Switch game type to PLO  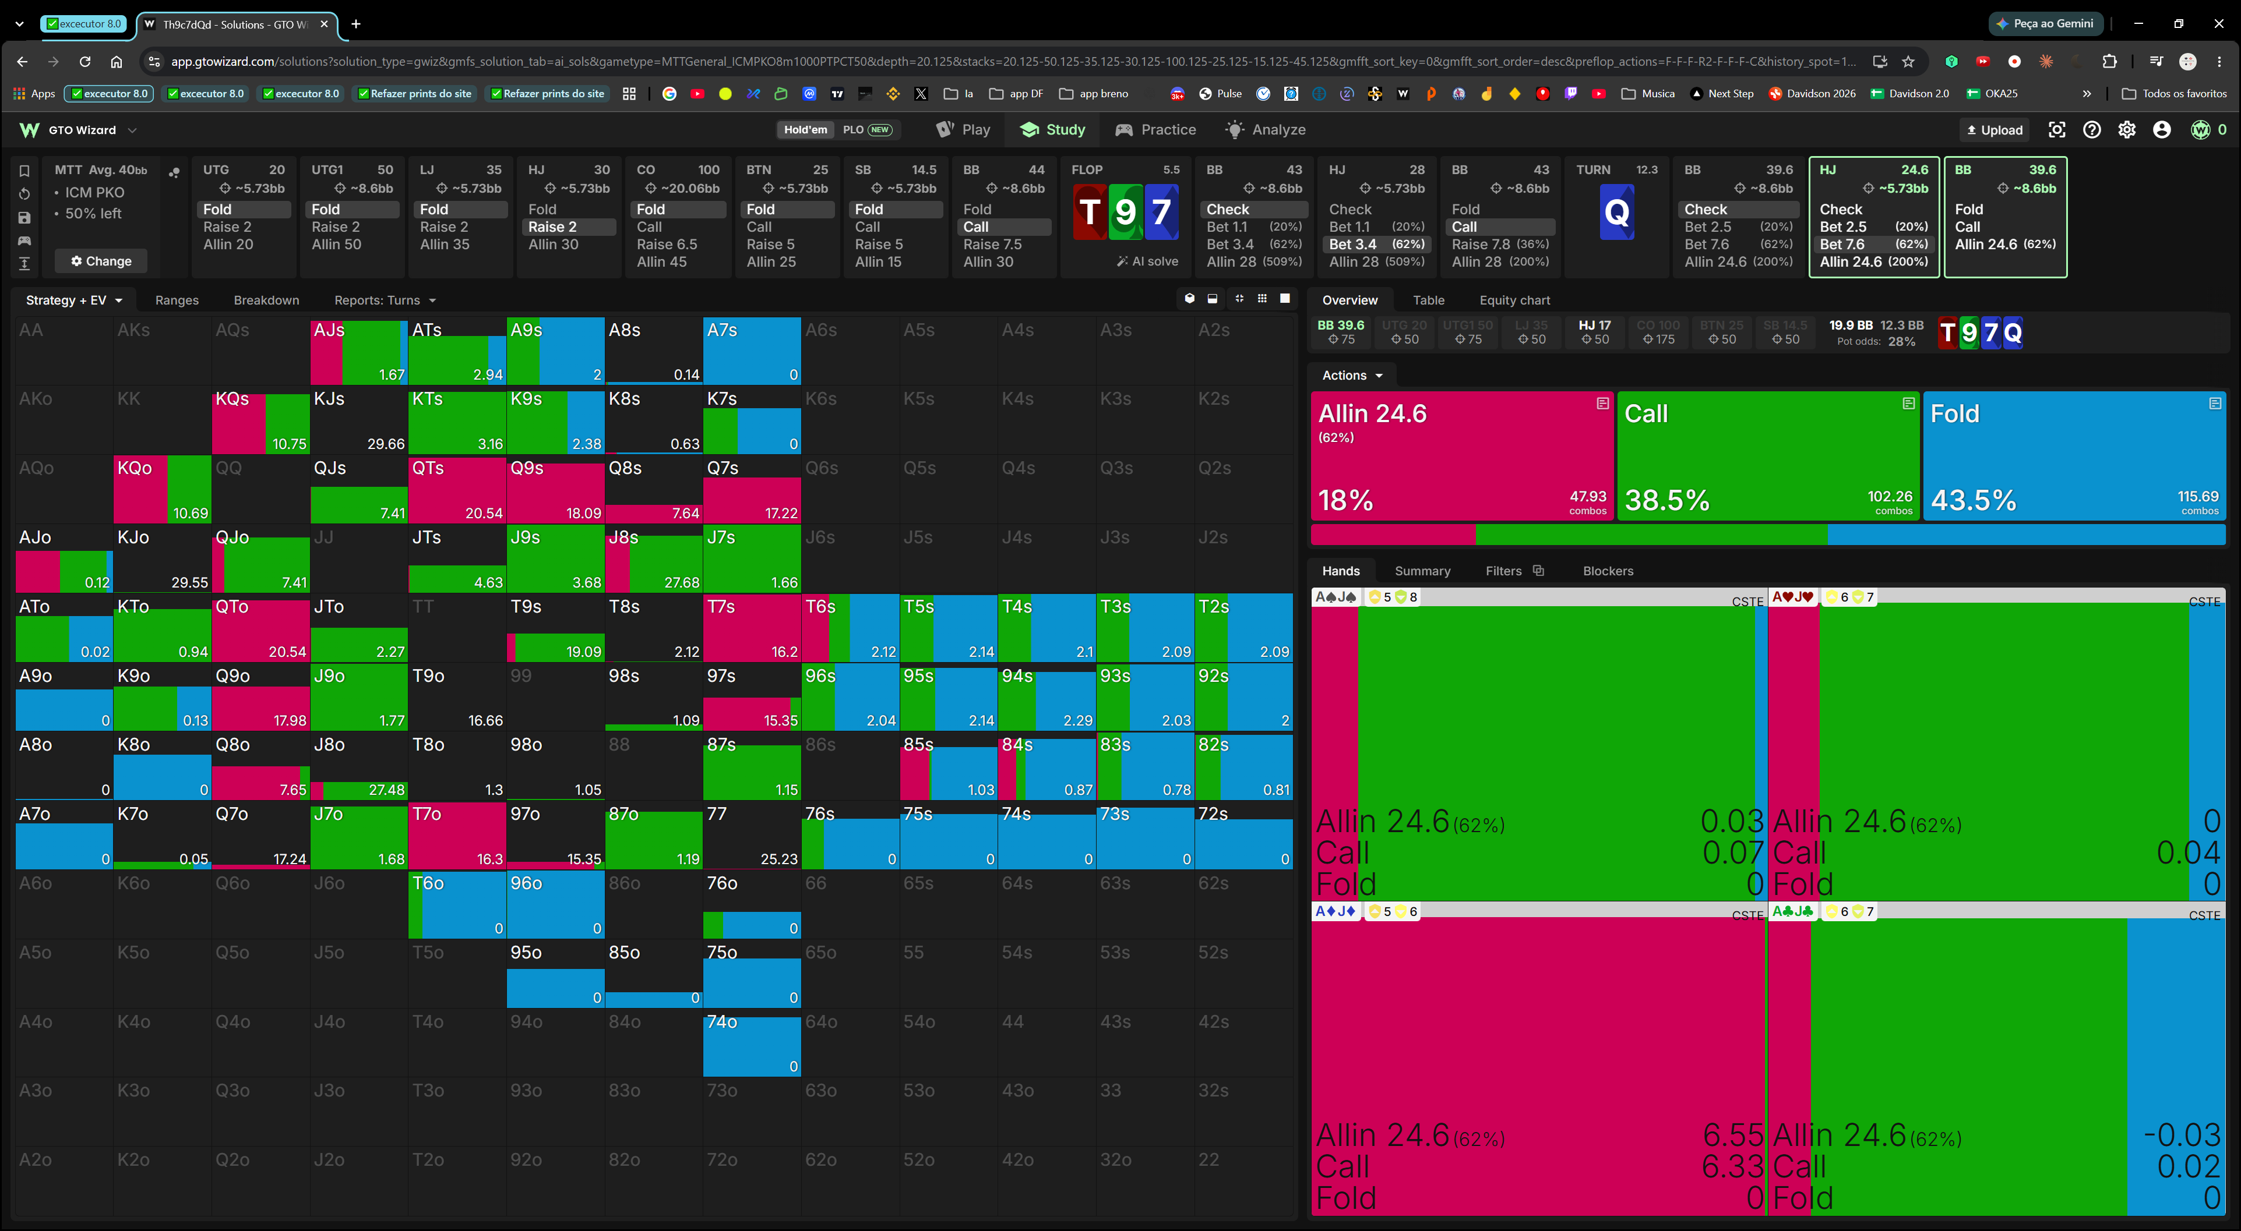click(x=866, y=129)
